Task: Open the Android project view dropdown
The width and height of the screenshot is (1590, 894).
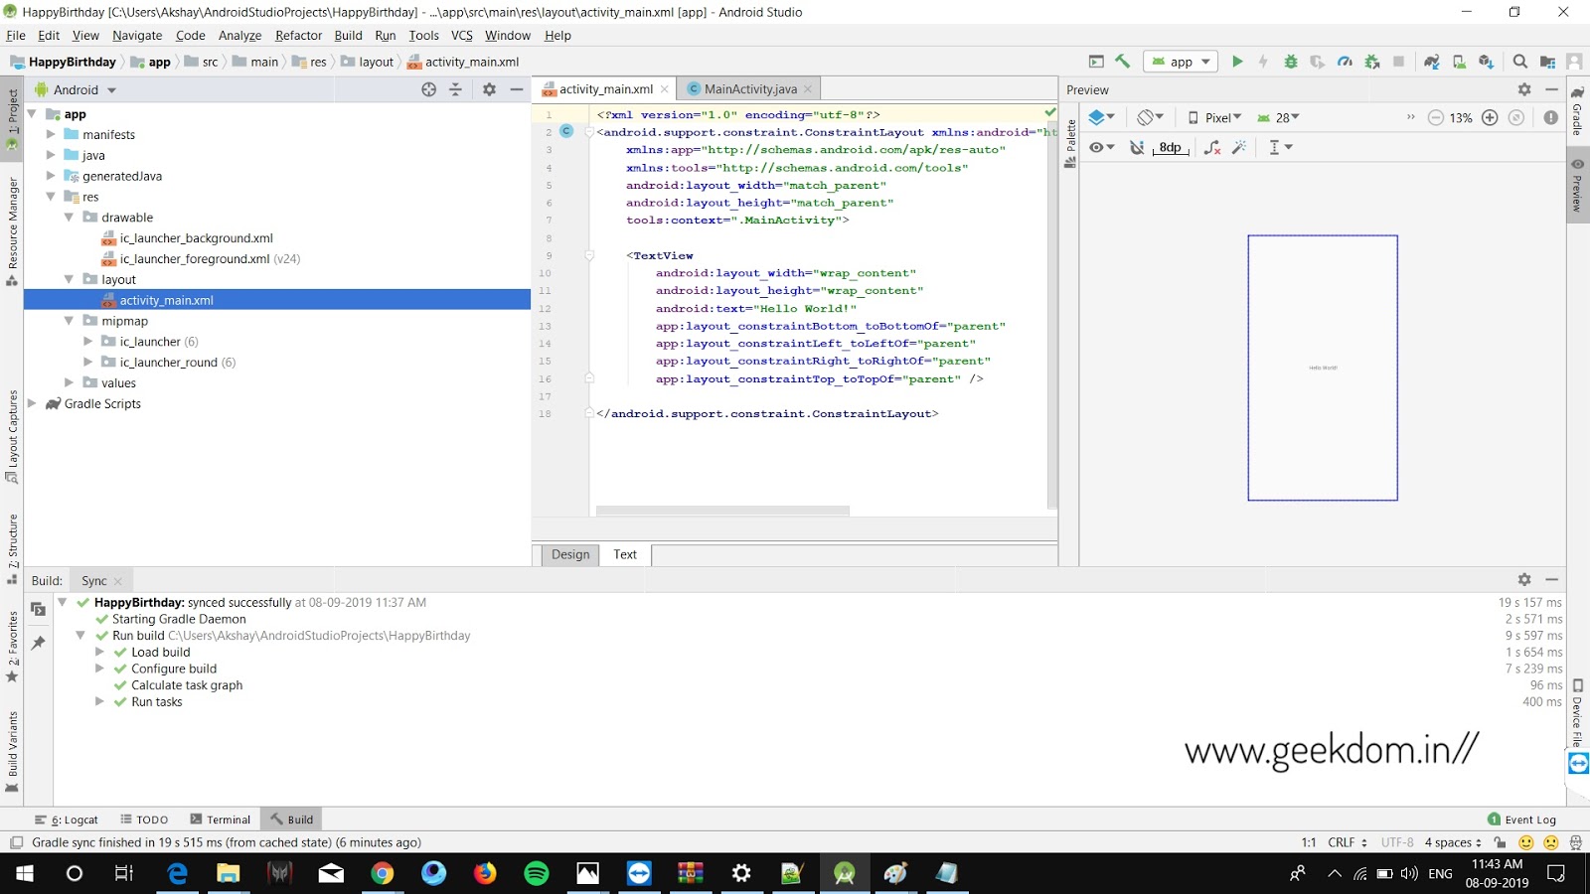Action: pyautogui.click(x=77, y=89)
